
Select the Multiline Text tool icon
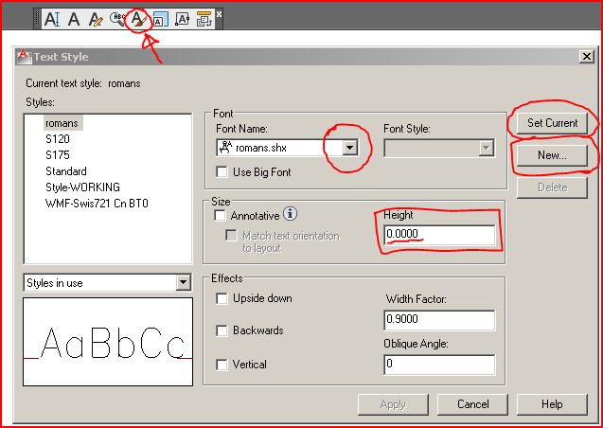(52, 19)
